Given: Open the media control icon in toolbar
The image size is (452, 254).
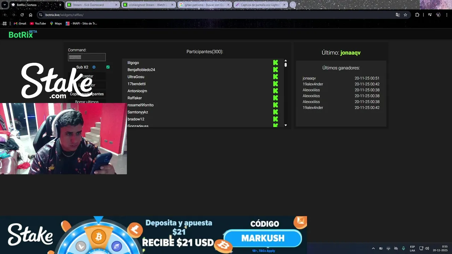Looking at the screenshot, I should (x=430, y=15).
